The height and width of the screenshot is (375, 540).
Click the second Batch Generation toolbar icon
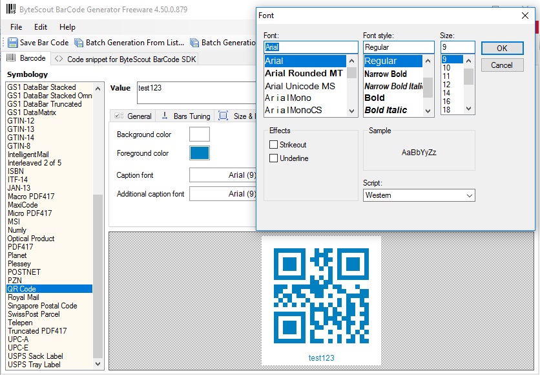pos(193,43)
